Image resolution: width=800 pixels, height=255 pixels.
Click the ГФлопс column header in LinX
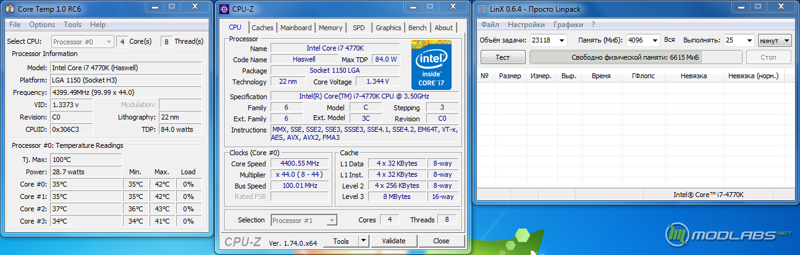coord(642,76)
